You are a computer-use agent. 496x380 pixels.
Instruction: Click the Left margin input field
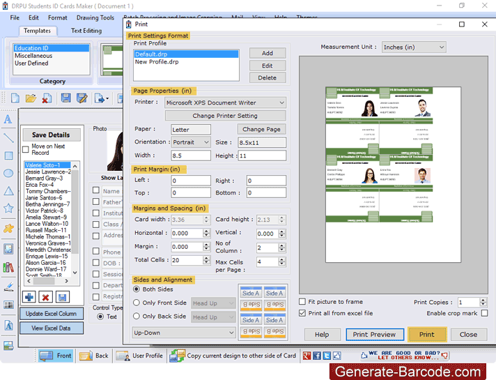point(191,180)
